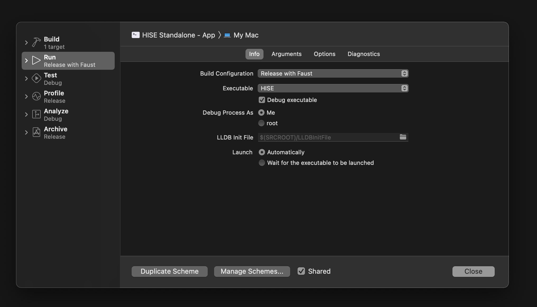The image size is (537, 307).
Task: Expand the Test section chevron
Action: (x=26, y=78)
